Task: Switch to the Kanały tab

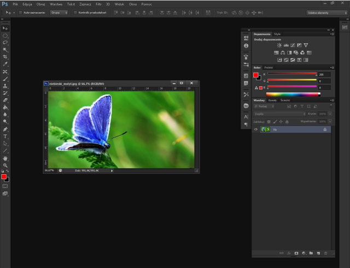Action: [x=272, y=100]
